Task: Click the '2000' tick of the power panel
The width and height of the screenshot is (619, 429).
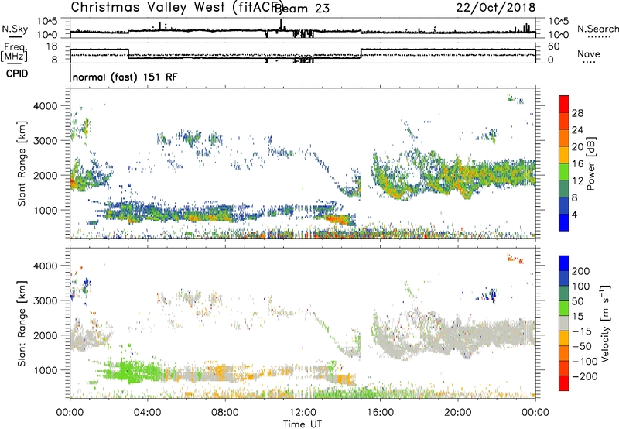Action: (46, 175)
